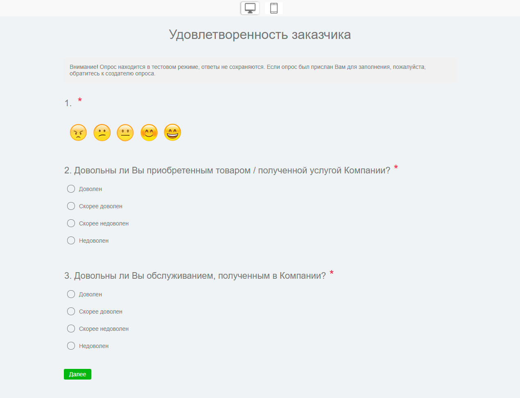Screen dimensions: 520x398
Task: Select the angry face rating emoji
Action: [x=78, y=132]
